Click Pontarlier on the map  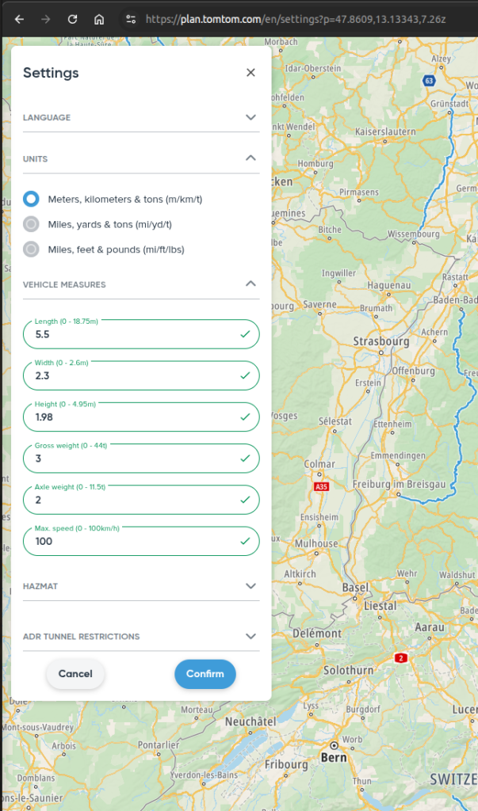(x=159, y=744)
